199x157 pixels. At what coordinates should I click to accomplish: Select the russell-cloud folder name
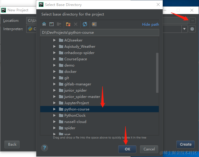[x=75, y=122]
